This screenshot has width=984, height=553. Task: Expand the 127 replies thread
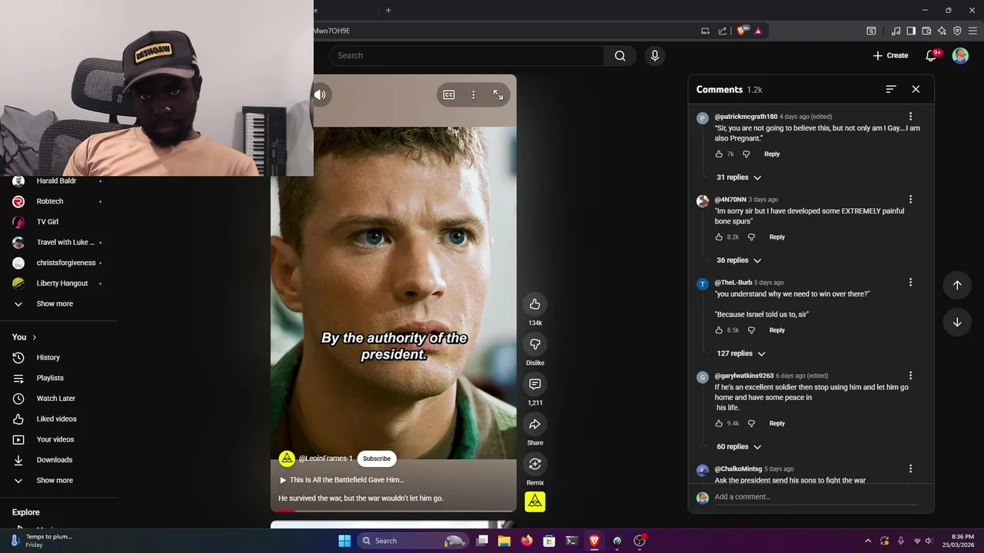tap(741, 353)
